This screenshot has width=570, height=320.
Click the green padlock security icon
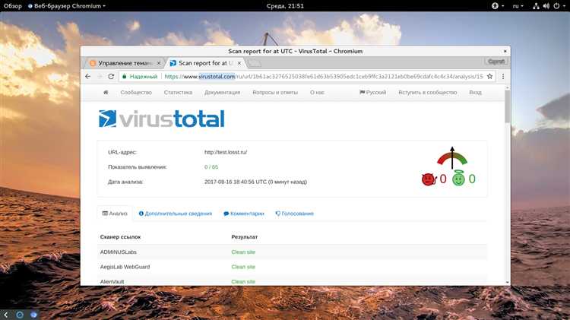click(x=125, y=76)
